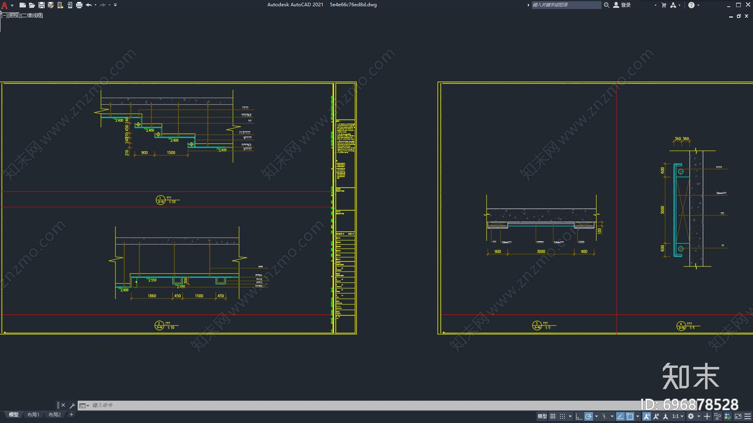Toggle 2D object snap icon
This screenshot has width=753, height=423.
(630, 416)
